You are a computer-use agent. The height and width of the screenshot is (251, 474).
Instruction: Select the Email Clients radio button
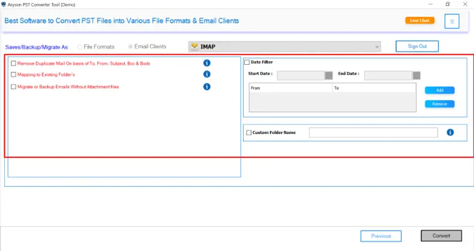pyautogui.click(x=131, y=47)
